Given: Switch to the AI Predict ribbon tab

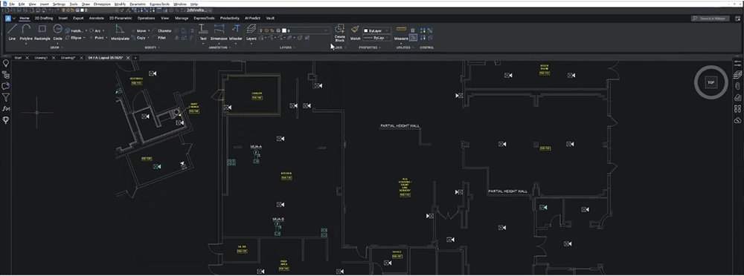Looking at the screenshot, I should pos(252,18).
